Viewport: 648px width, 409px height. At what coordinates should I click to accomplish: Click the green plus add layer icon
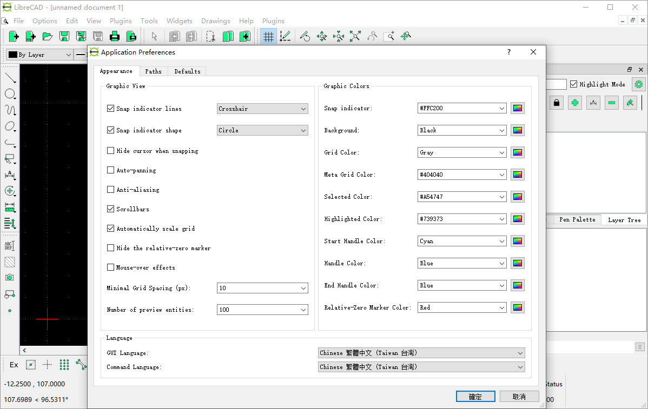click(x=575, y=103)
